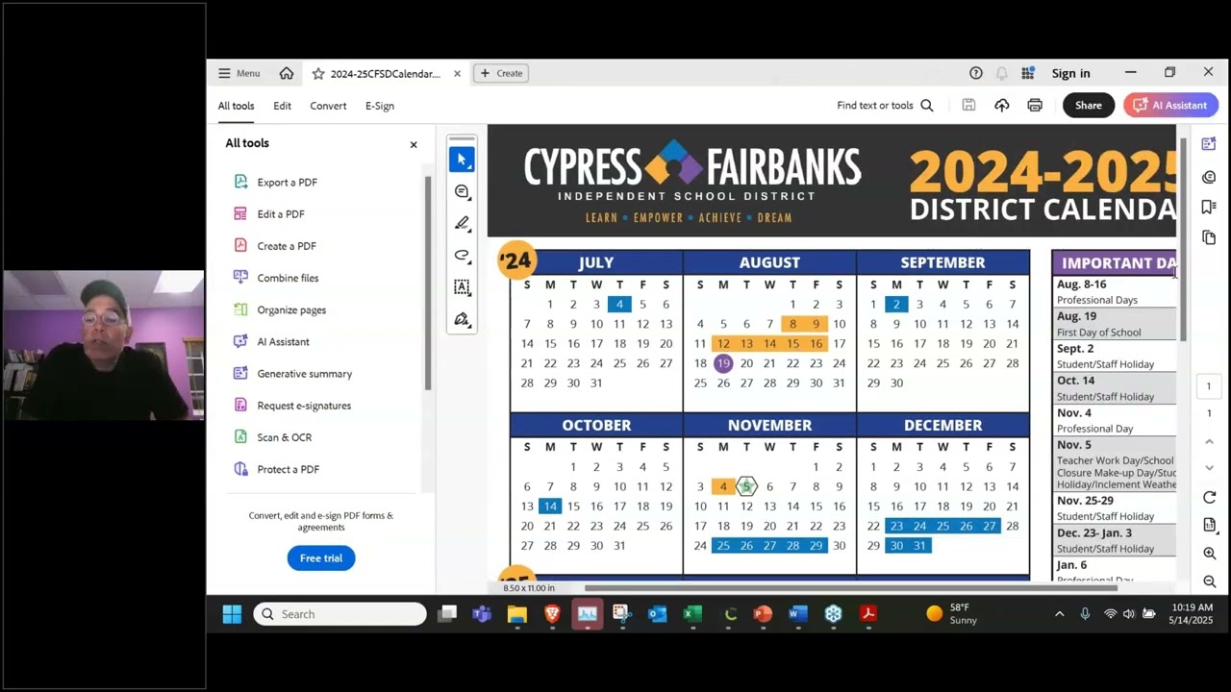The height and width of the screenshot is (692, 1231).
Task: Open Outlook from the taskbar
Action: [x=658, y=614]
